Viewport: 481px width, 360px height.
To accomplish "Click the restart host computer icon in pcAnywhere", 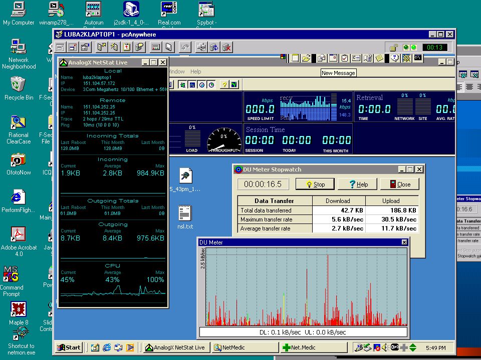I will 214,47.
